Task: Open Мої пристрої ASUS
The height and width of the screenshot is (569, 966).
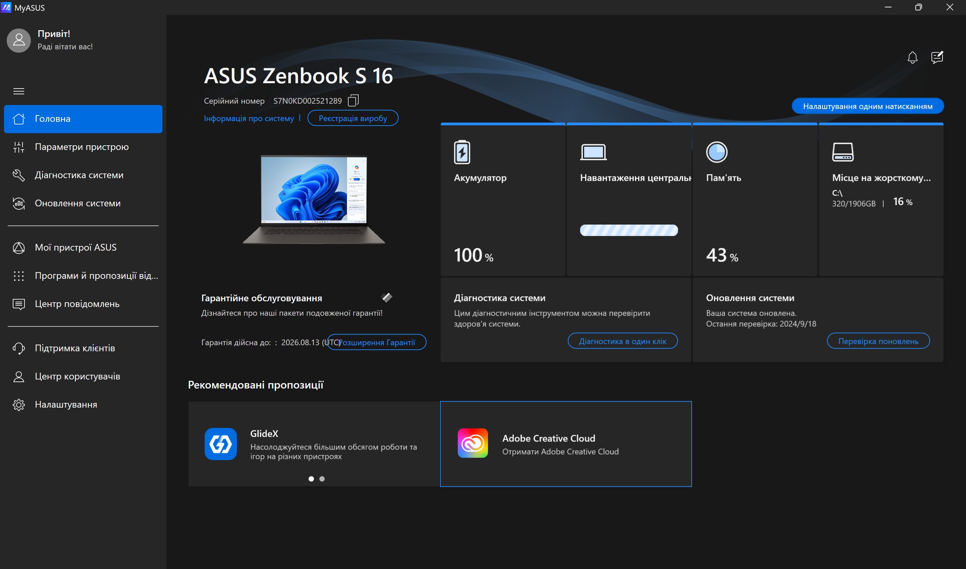Action: [83, 247]
